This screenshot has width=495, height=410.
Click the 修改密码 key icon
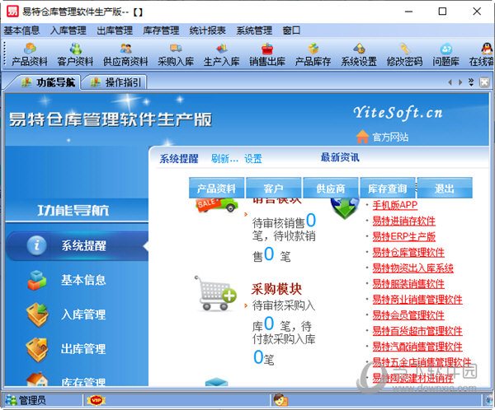point(405,49)
